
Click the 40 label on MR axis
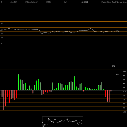[x=124, y=84]
